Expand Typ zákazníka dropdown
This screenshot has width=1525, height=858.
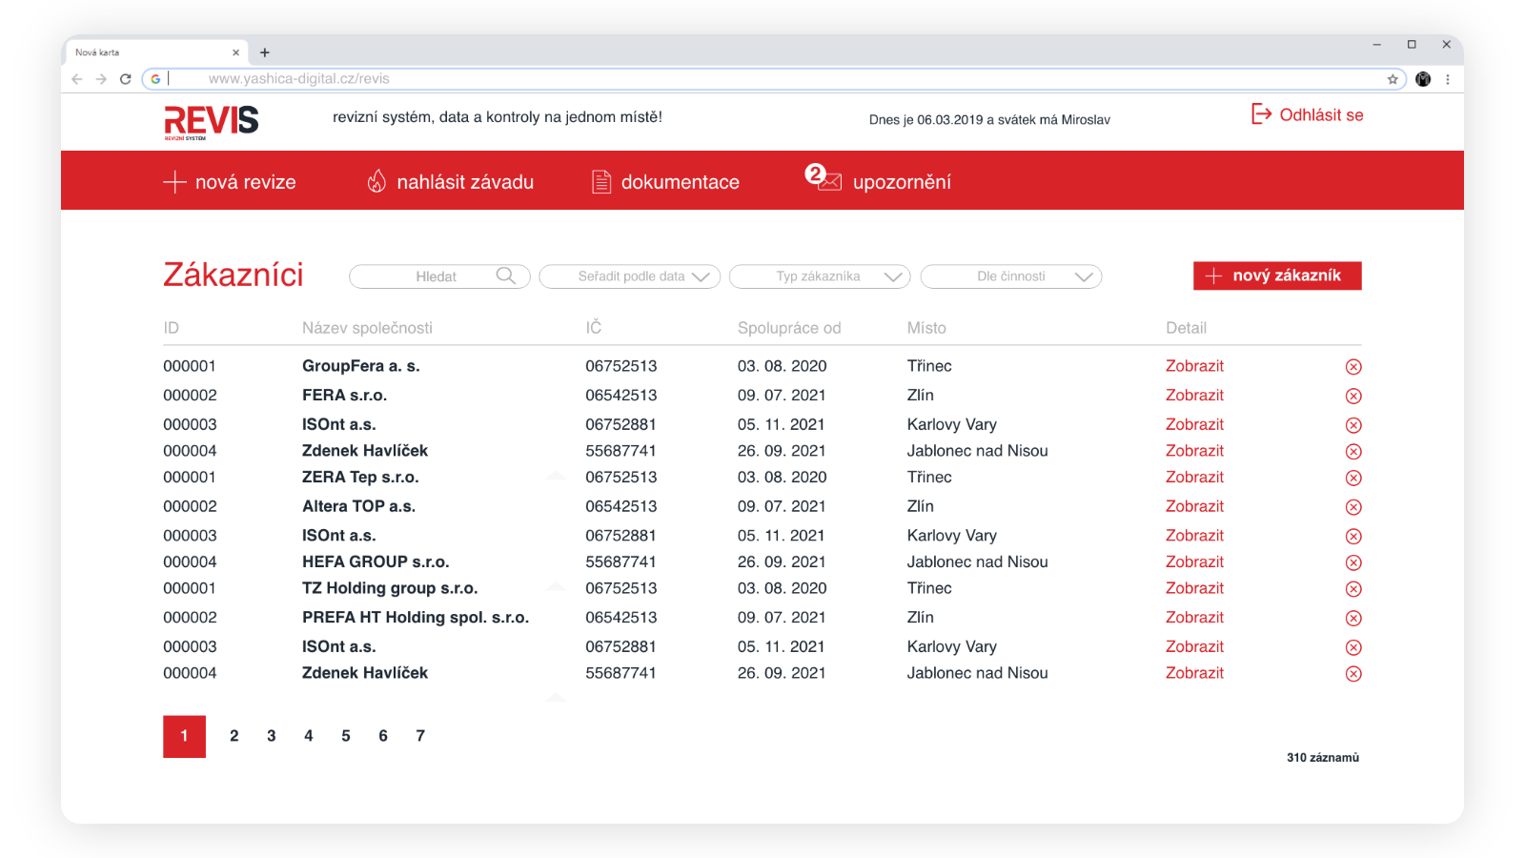coord(820,276)
